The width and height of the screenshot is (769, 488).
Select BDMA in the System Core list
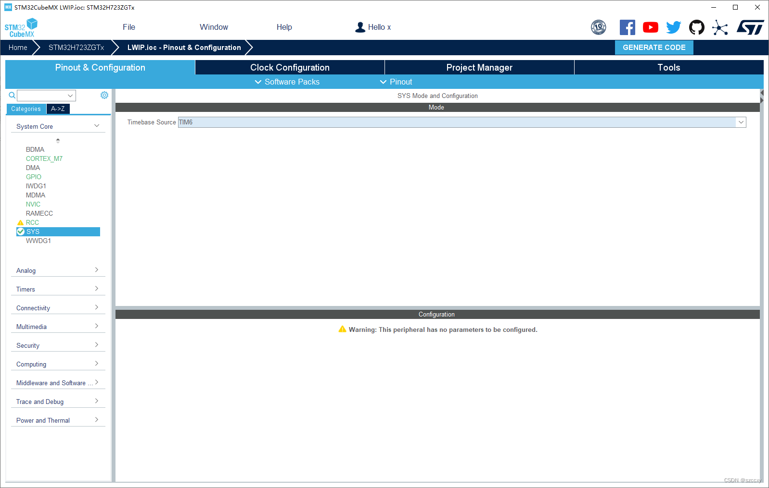click(x=35, y=149)
